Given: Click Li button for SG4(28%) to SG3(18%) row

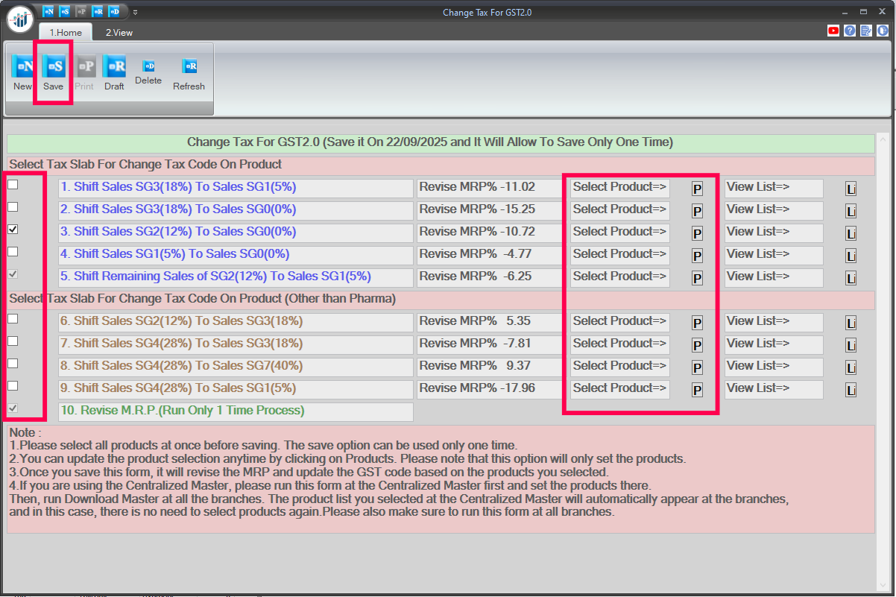Looking at the screenshot, I should (x=851, y=345).
